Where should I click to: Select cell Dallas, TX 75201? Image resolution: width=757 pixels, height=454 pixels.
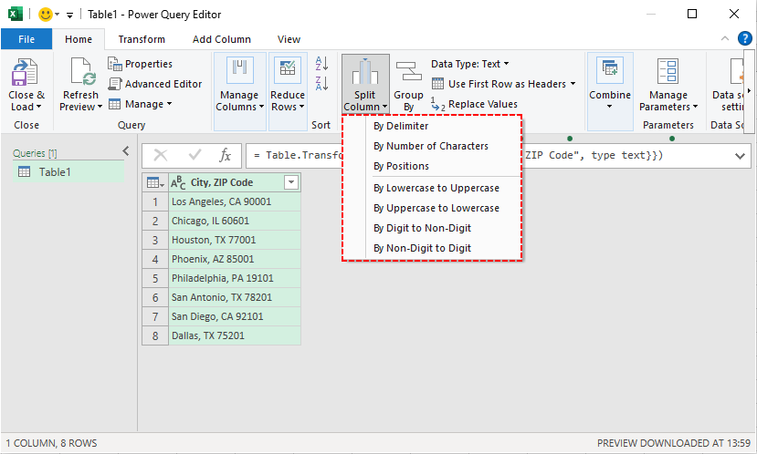coord(235,335)
